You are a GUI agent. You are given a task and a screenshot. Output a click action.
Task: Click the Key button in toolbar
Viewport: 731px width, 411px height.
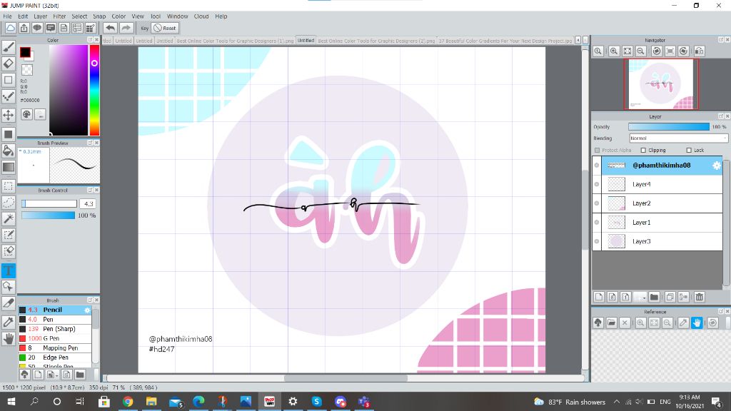[x=144, y=28]
